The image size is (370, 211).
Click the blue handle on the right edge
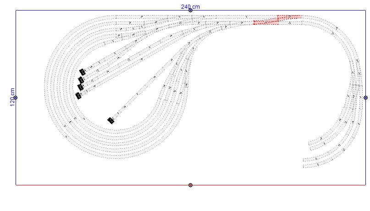point(365,97)
